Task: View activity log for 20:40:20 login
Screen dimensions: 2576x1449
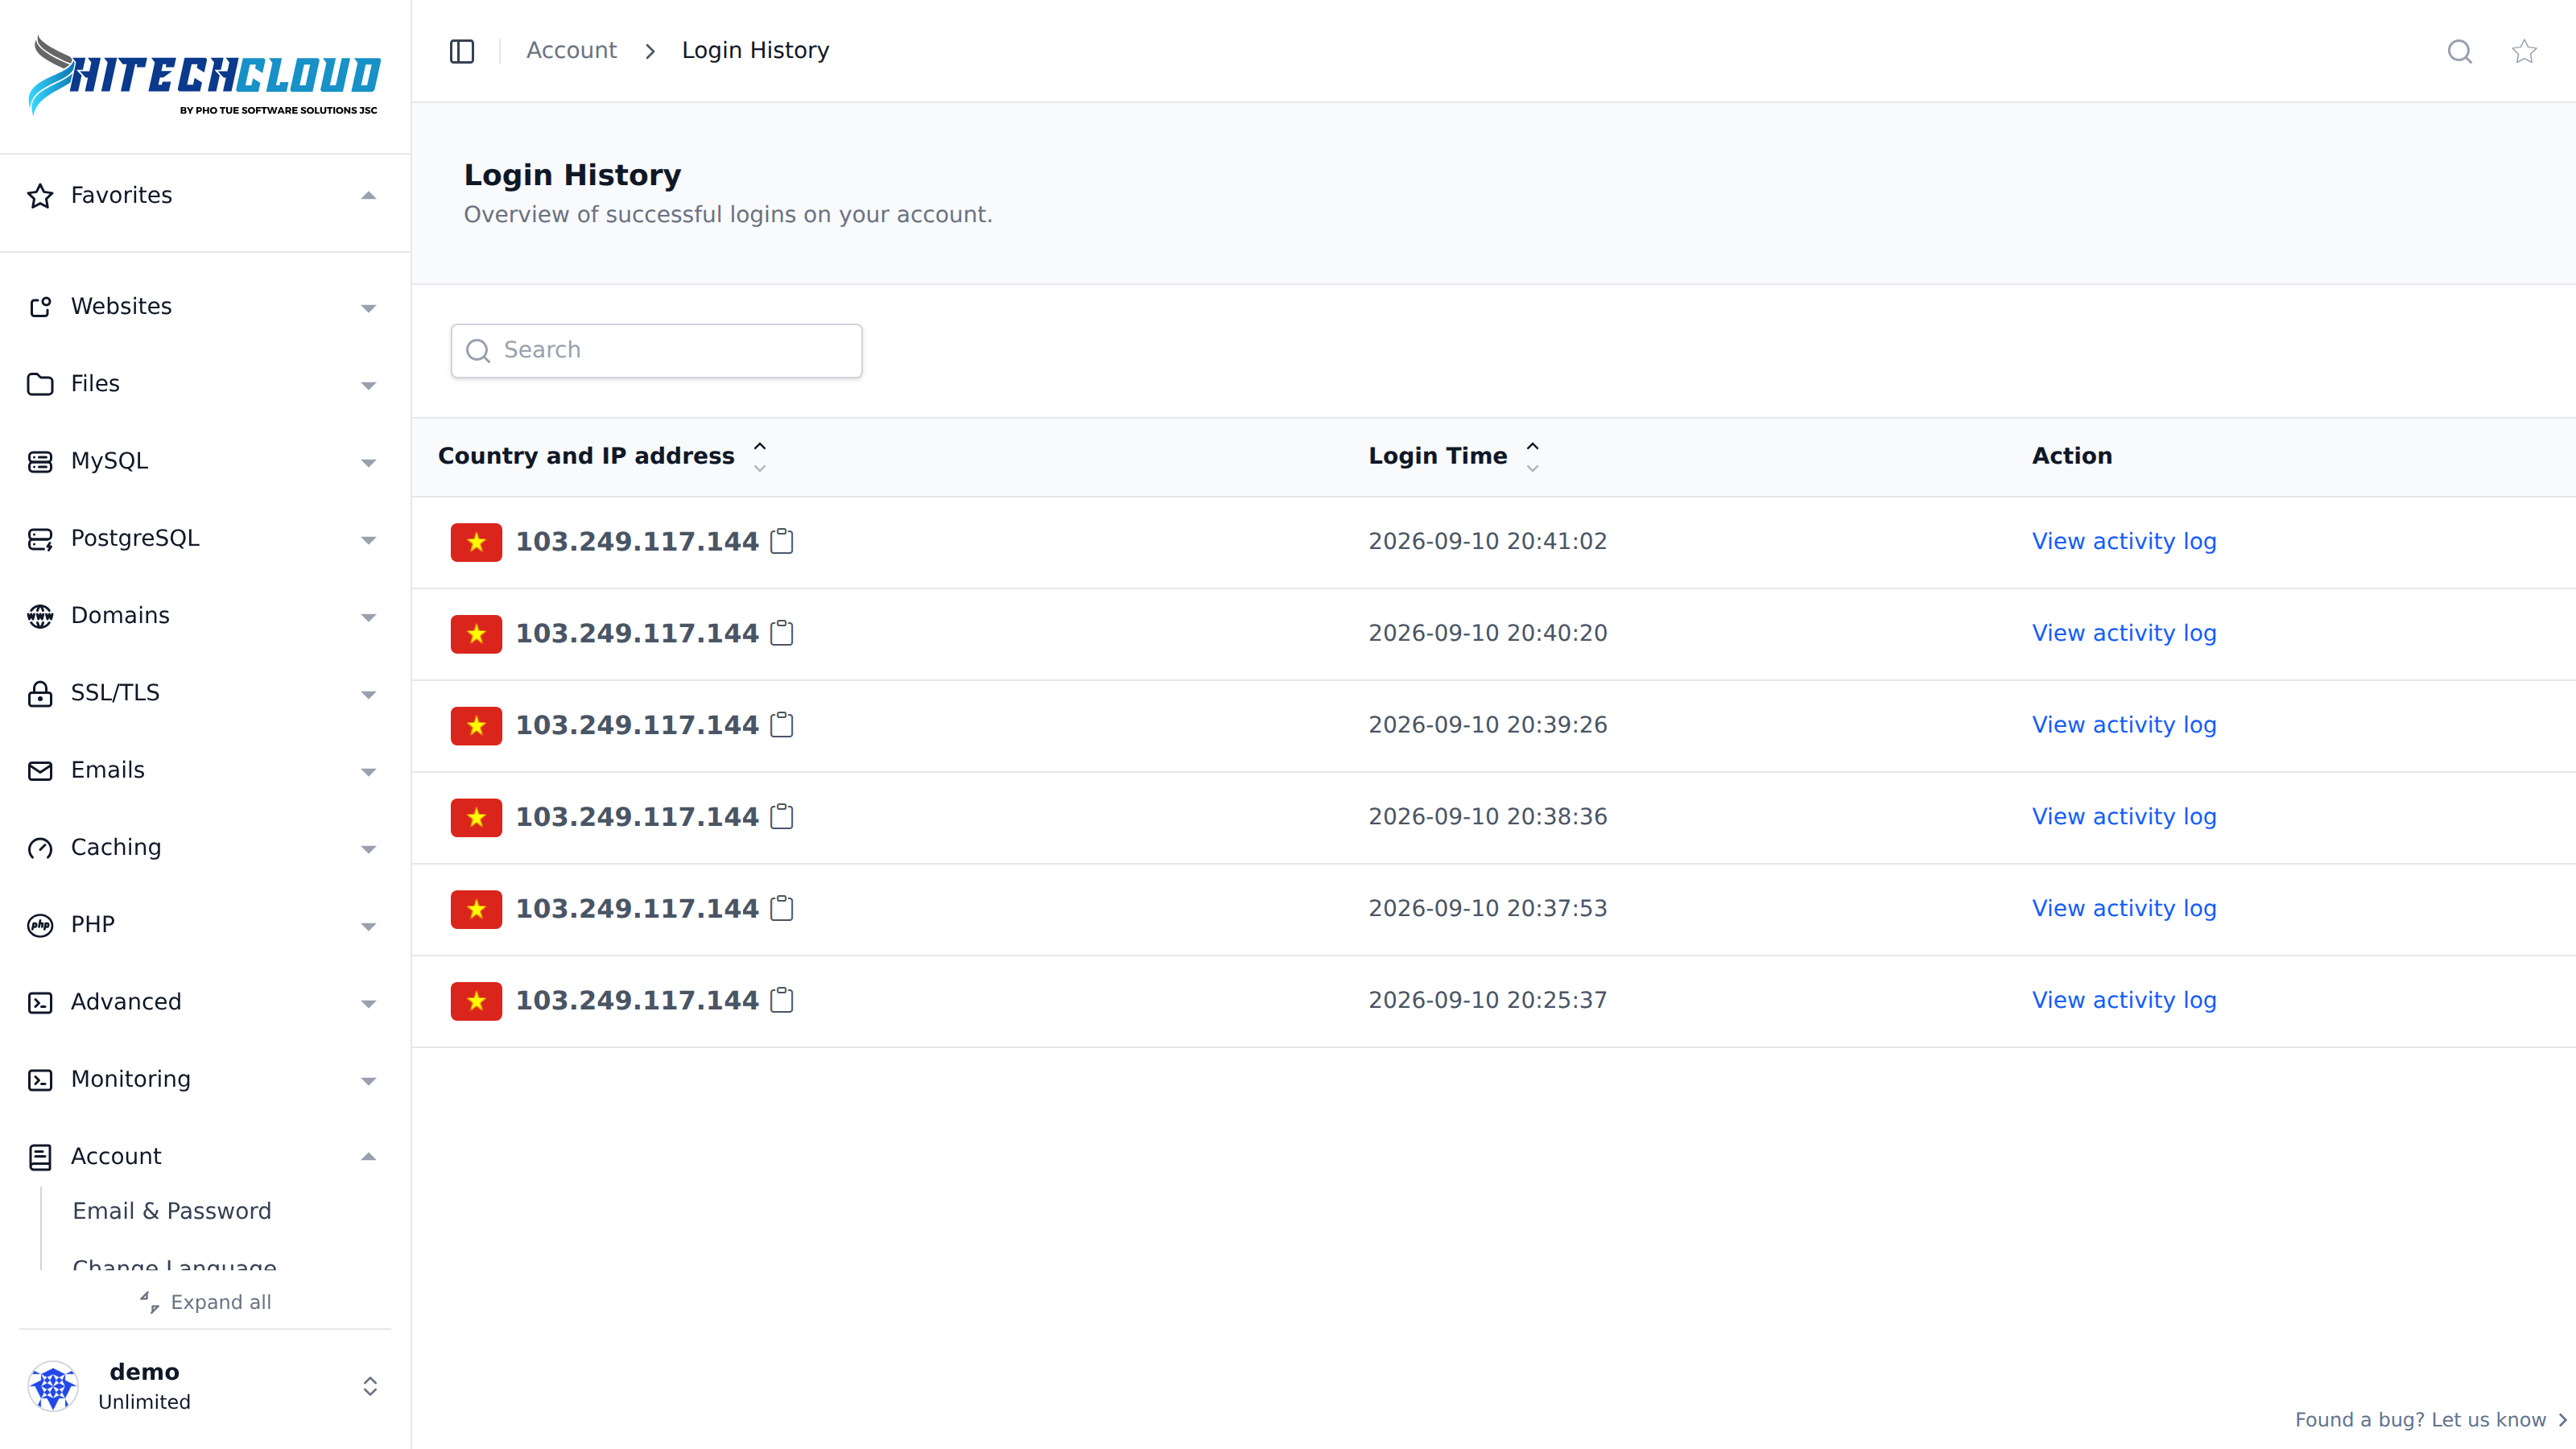Action: pos(2124,633)
